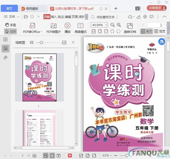Jump to last page in status bar

(x=28, y=156)
